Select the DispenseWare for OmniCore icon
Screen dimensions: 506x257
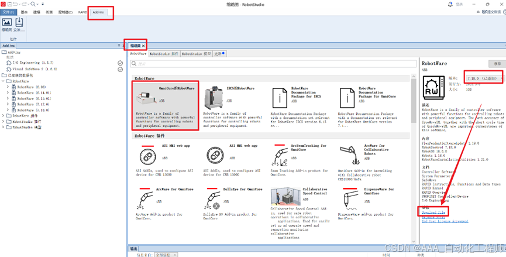350,199
